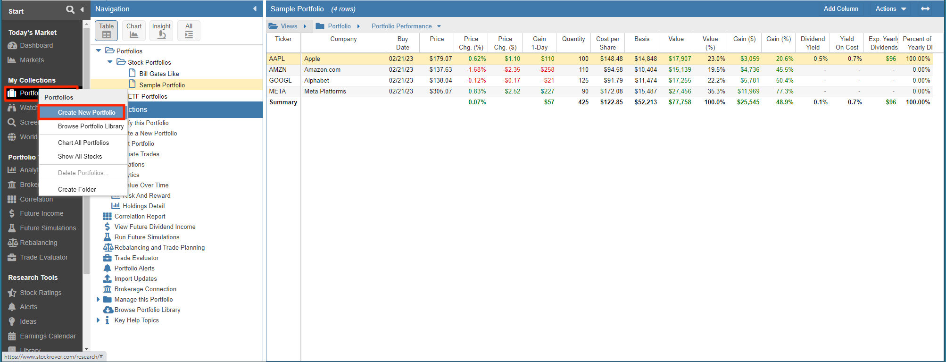Image resolution: width=946 pixels, height=362 pixels.
Task: Open Run Future Simulations
Action: (147, 237)
